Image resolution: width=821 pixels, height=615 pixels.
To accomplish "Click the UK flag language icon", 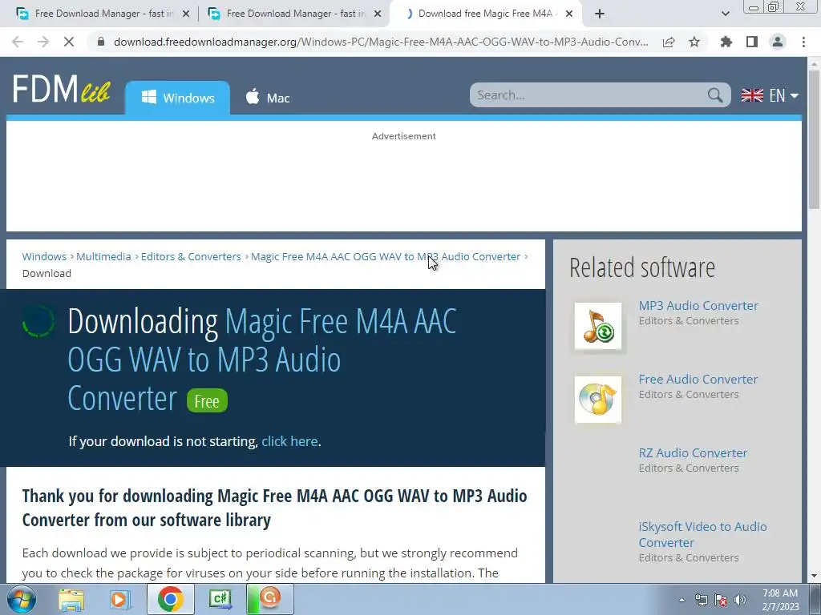I will [x=752, y=95].
